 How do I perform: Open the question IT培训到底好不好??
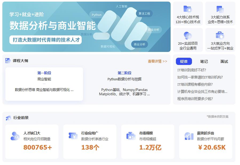coord(192,70)
